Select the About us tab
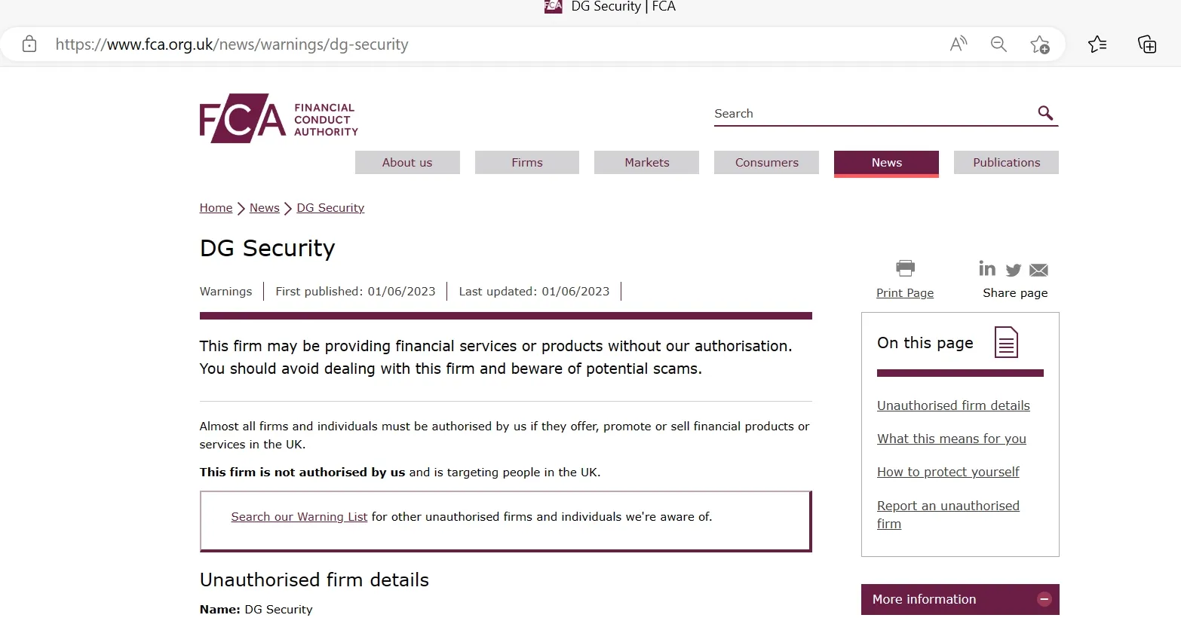The width and height of the screenshot is (1181, 624). pos(407,163)
